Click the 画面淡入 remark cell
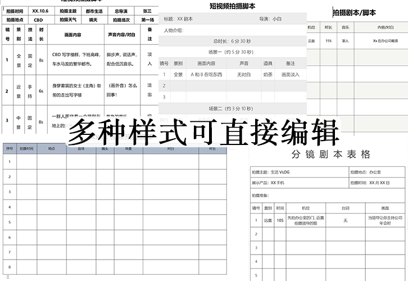408x281 pixels. pyautogui.click(x=291, y=74)
